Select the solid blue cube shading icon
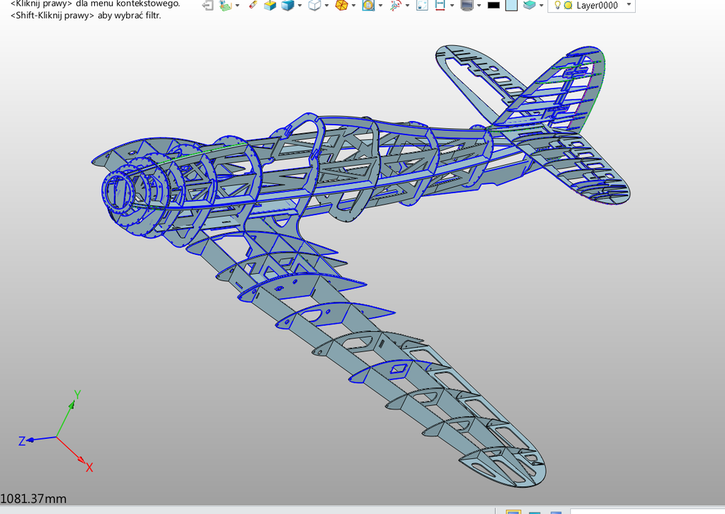Screen dimensions: 725x514 pyautogui.click(x=287, y=6)
